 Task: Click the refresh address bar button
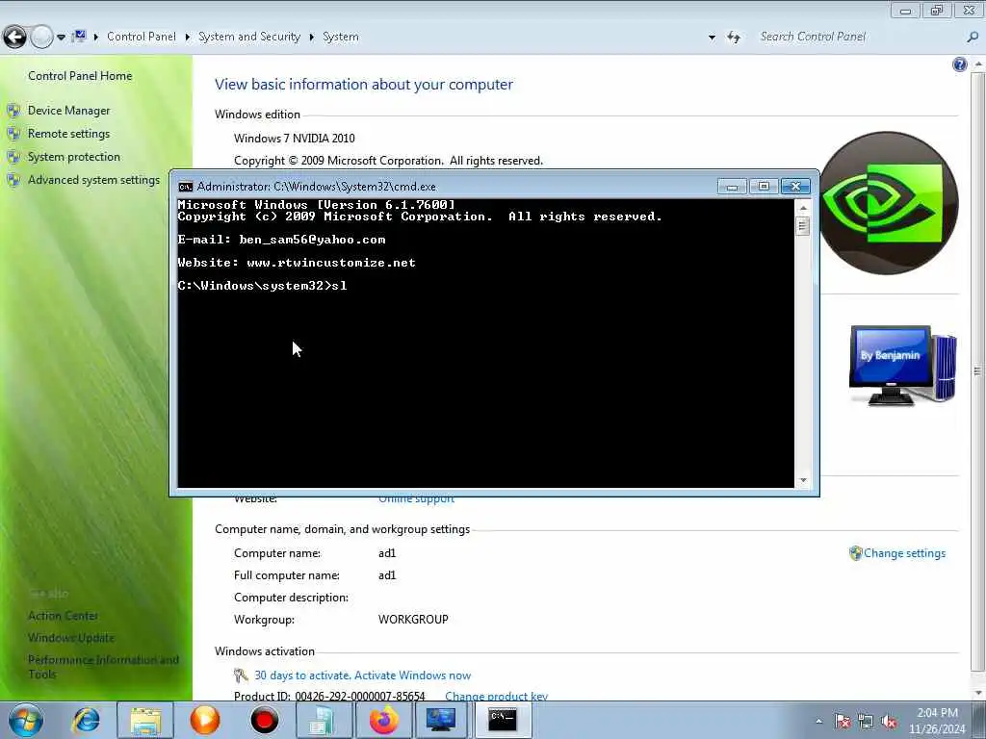coord(733,38)
